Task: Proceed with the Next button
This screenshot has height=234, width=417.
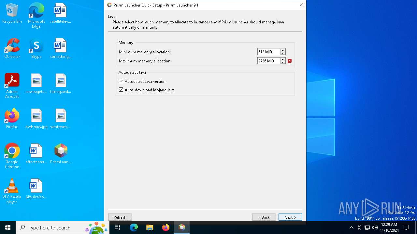Action: [290, 217]
